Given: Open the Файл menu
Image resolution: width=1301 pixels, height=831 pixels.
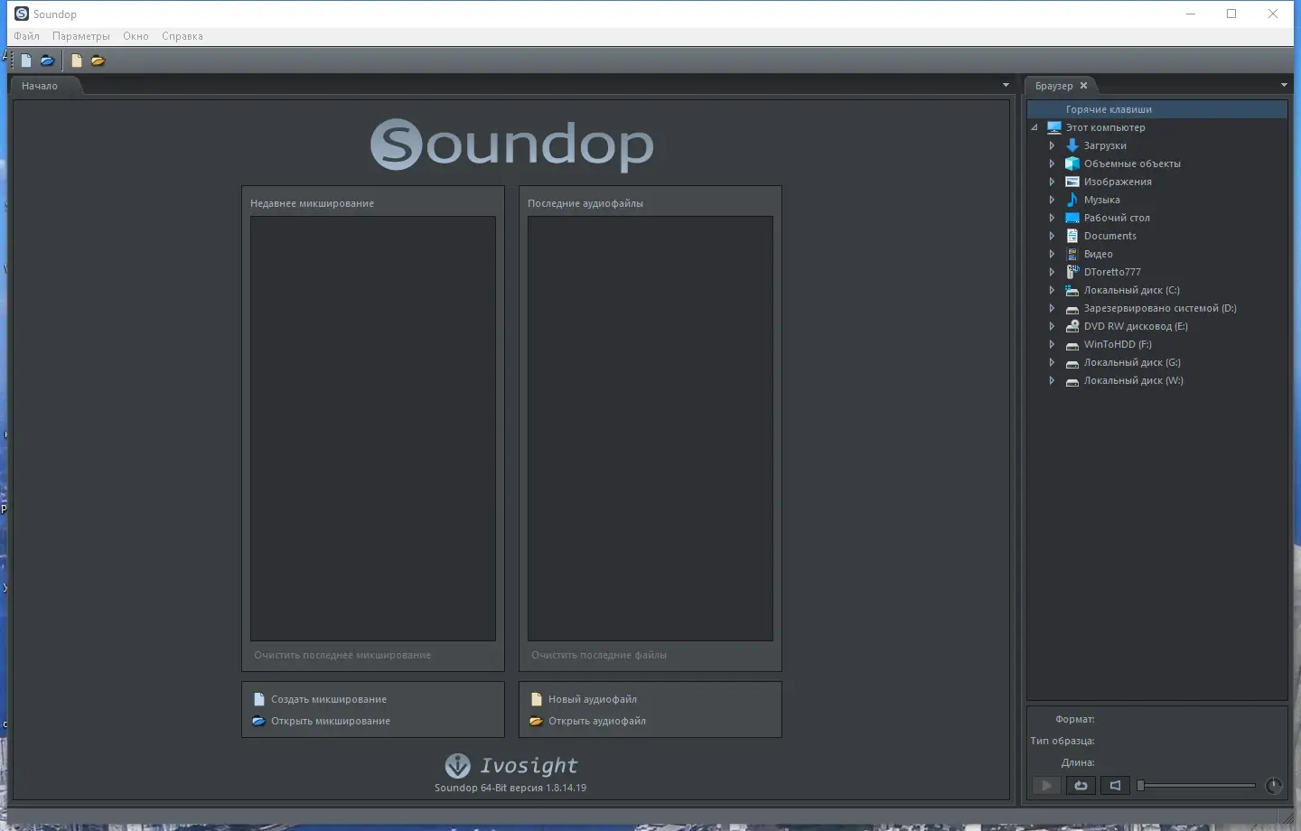Looking at the screenshot, I should point(26,36).
